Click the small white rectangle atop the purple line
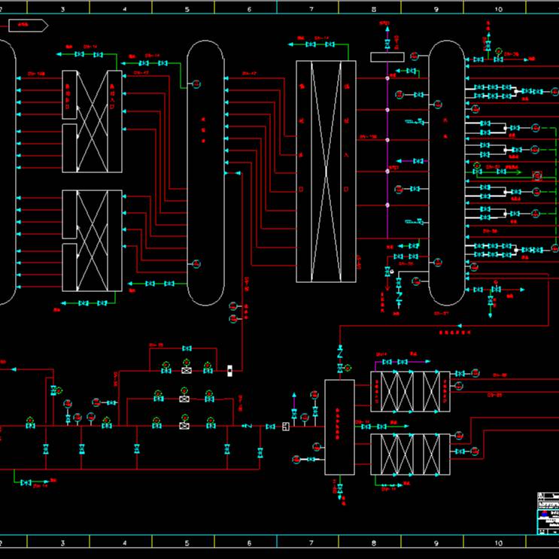The image size is (559, 559). [x=387, y=57]
